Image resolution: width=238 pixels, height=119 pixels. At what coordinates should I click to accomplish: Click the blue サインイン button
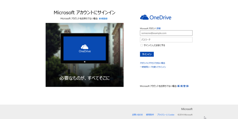[147, 54]
